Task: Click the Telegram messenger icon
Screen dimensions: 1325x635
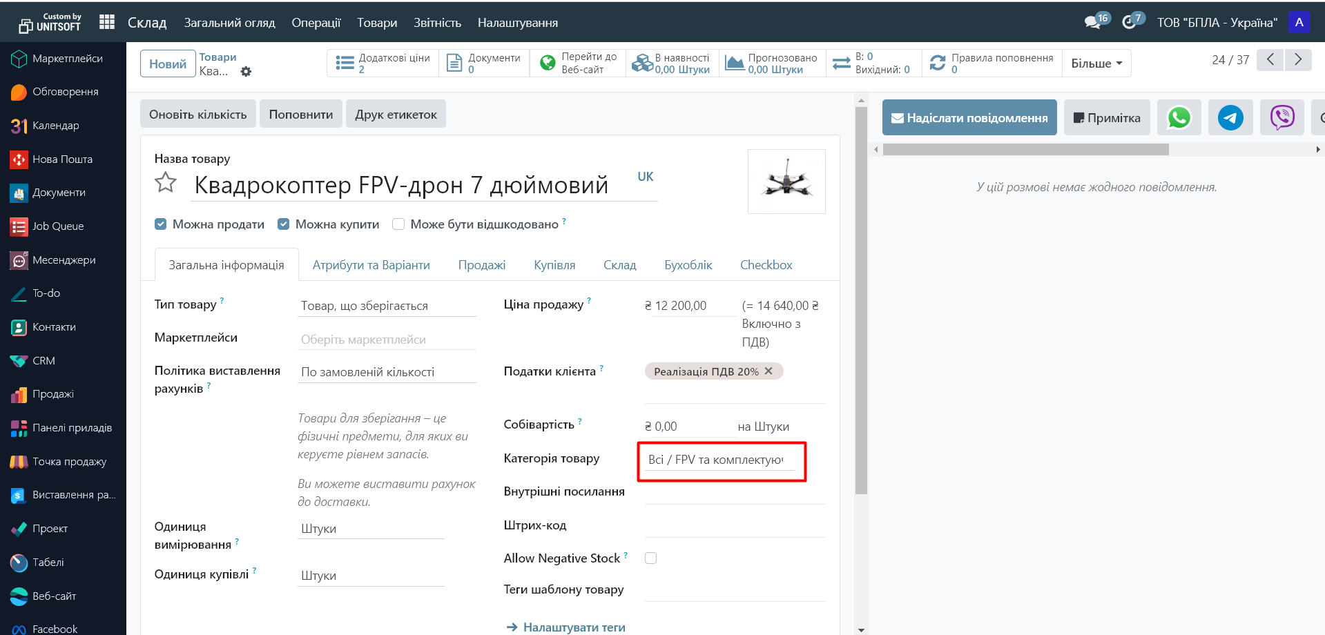Action: [x=1230, y=117]
